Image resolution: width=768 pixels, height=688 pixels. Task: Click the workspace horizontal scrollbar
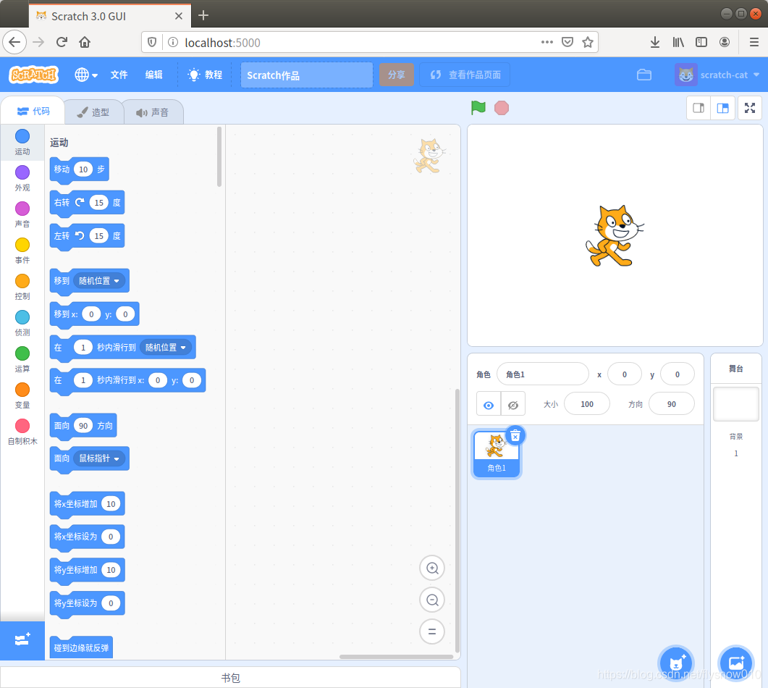coord(396,657)
